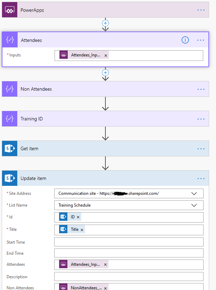Insert step via plus below PowerApps
The width and height of the screenshot is (216, 290).
point(105,23)
